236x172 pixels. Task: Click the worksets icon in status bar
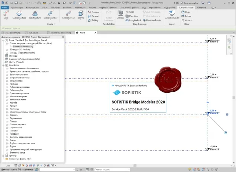coord(37,169)
